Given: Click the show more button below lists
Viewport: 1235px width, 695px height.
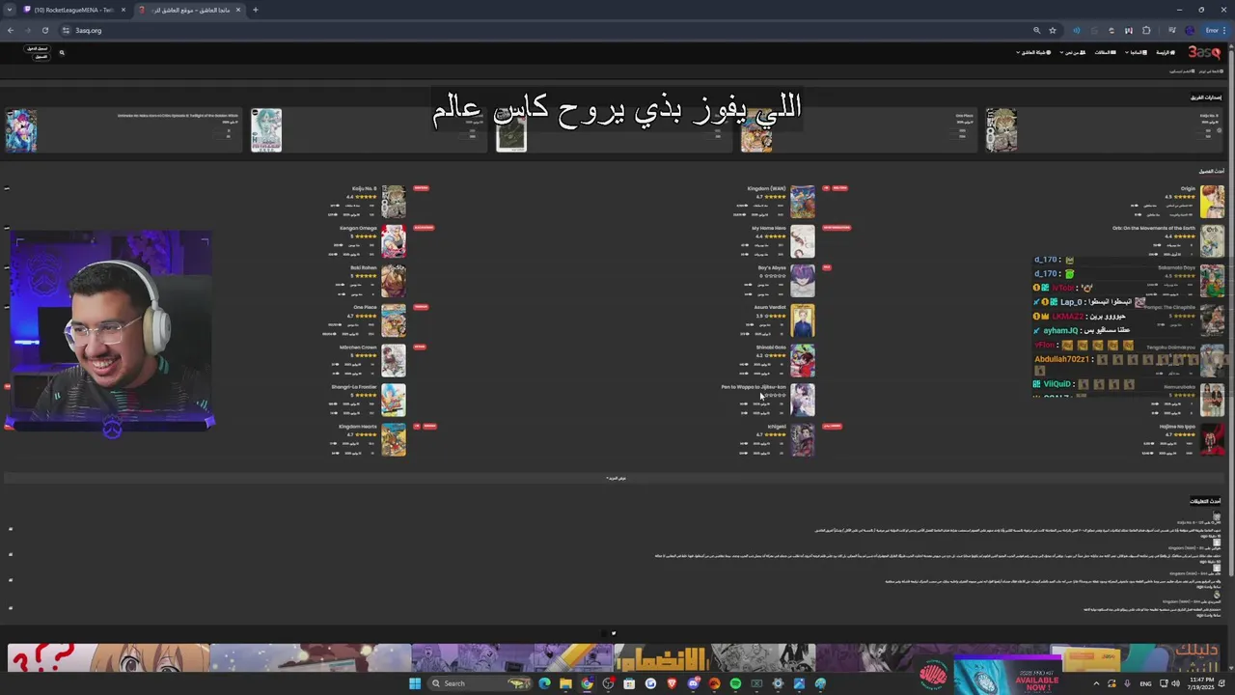Looking at the screenshot, I should coord(616,478).
